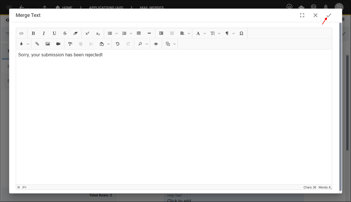Preview the content with the eye icon

point(156,44)
